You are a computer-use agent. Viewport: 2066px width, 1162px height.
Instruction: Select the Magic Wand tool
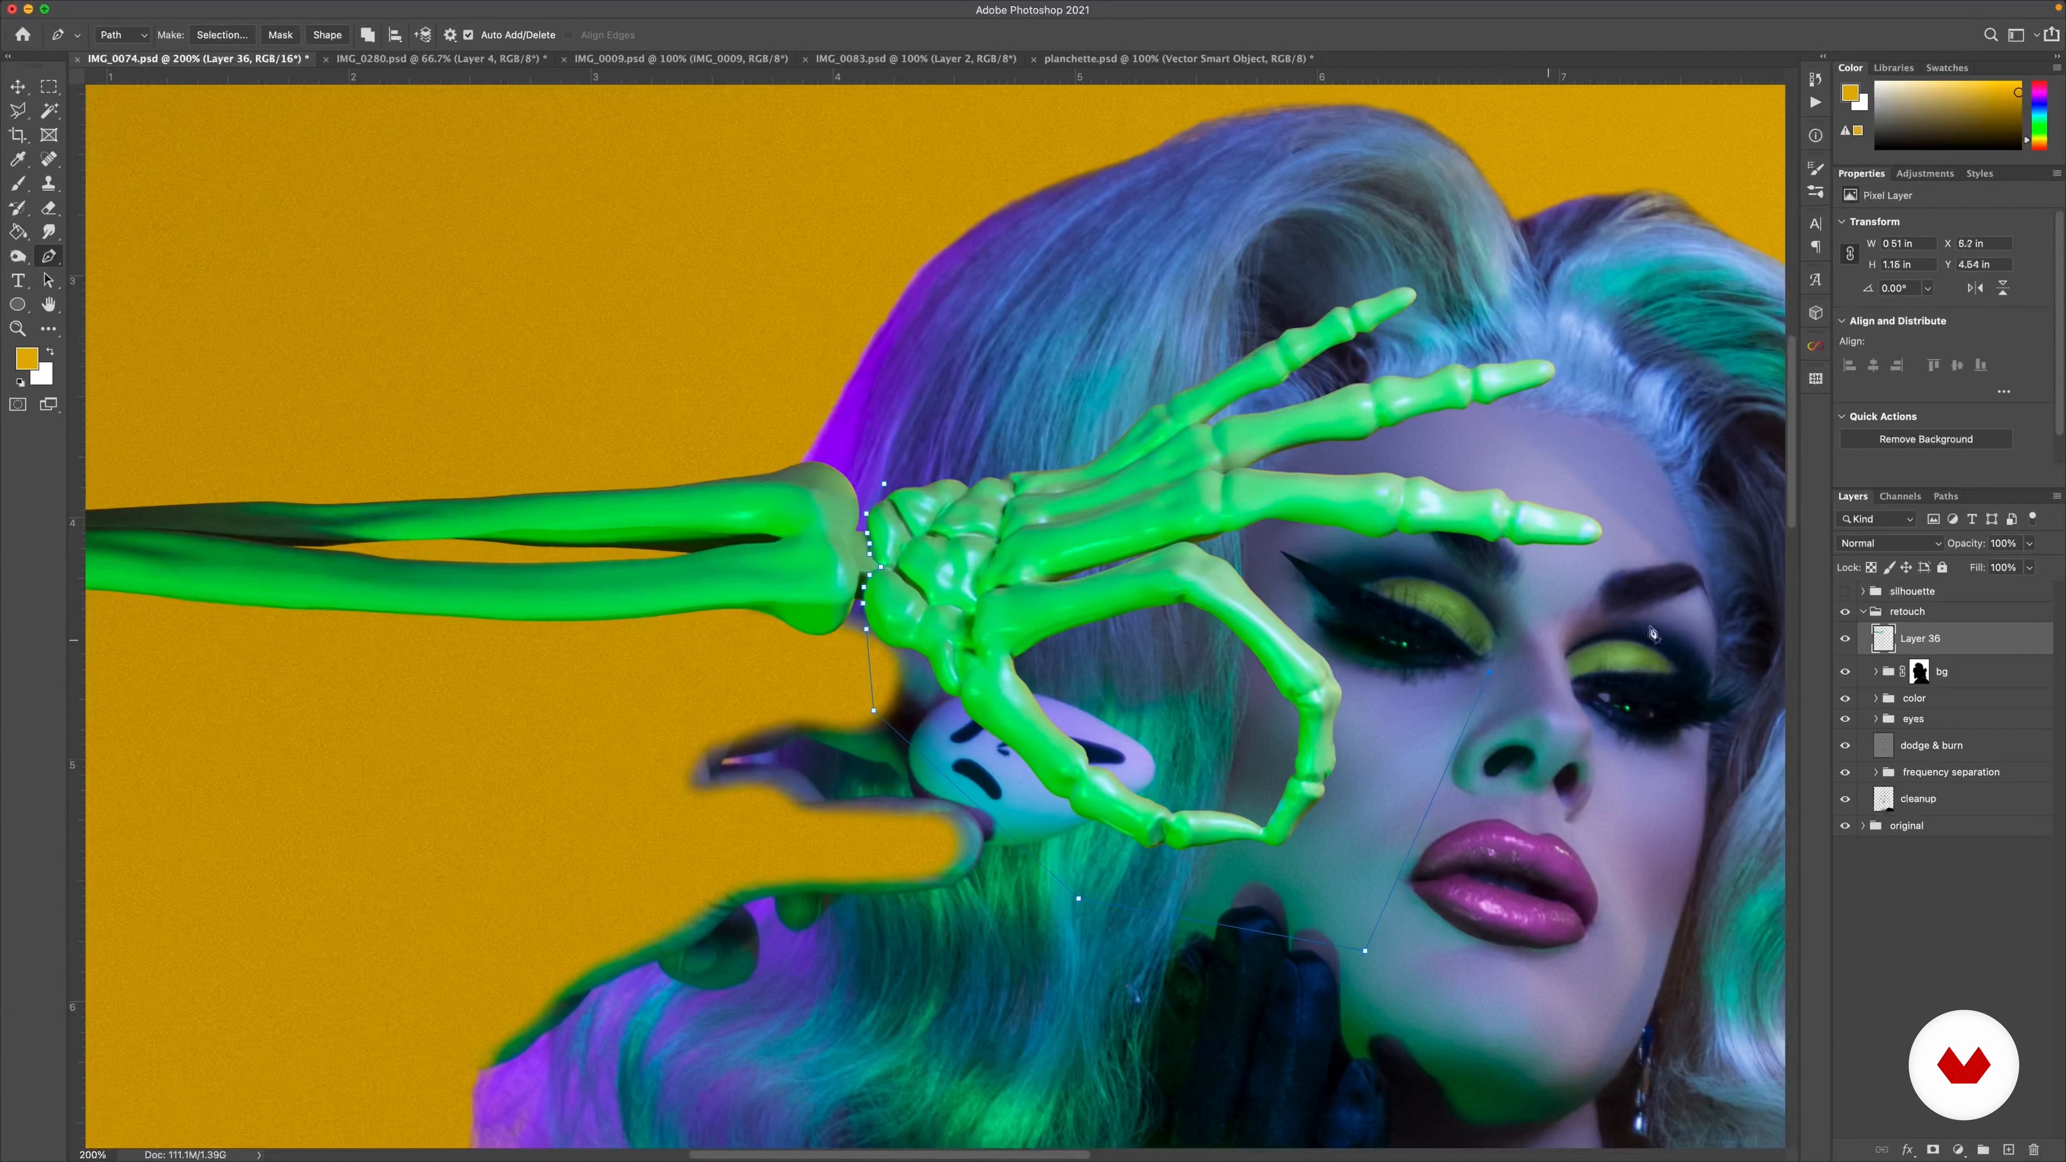(x=49, y=111)
